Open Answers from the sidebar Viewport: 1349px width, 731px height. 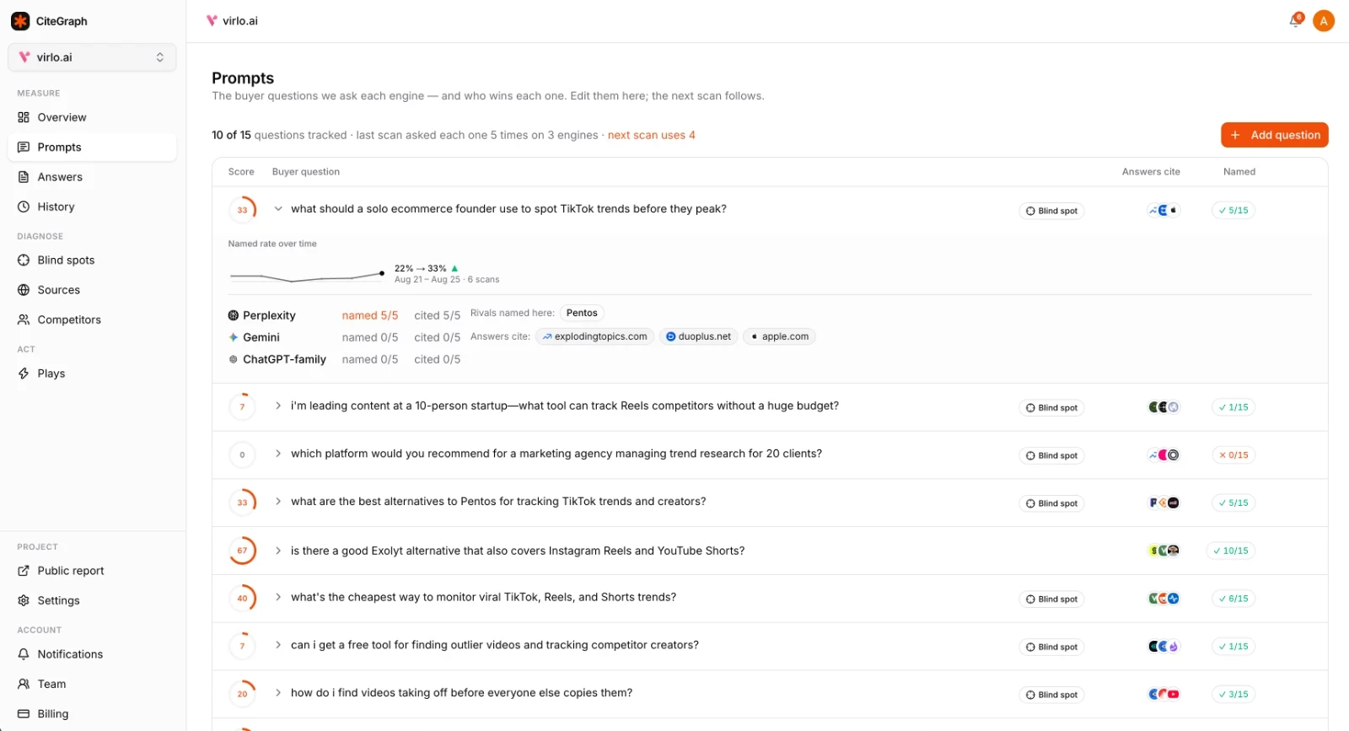(x=92, y=177)
